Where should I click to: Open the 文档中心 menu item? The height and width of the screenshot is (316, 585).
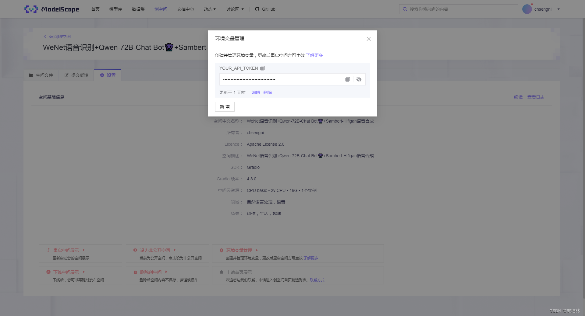[x=186, y=9]
